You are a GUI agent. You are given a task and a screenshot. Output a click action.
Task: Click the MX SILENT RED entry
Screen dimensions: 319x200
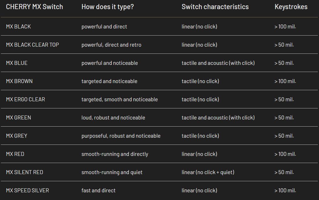click(24, 172)
